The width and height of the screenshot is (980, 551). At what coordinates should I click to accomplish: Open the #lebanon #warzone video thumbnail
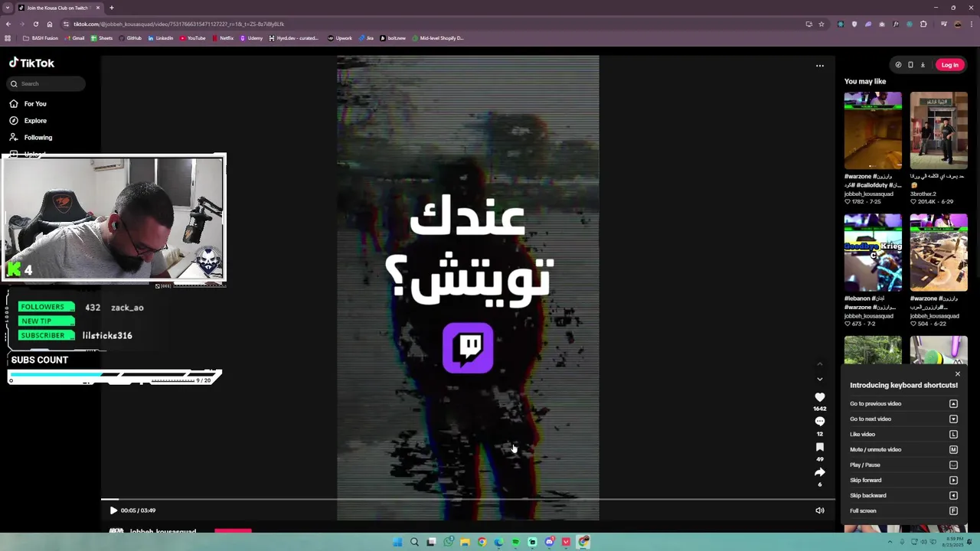(x=873, y=253)
